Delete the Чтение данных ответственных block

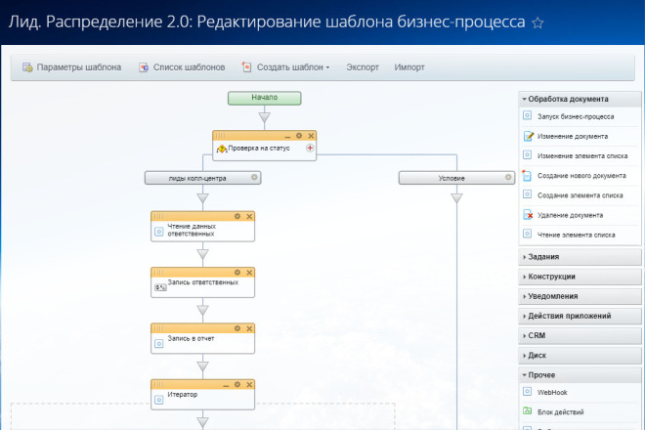click(249, 216)
